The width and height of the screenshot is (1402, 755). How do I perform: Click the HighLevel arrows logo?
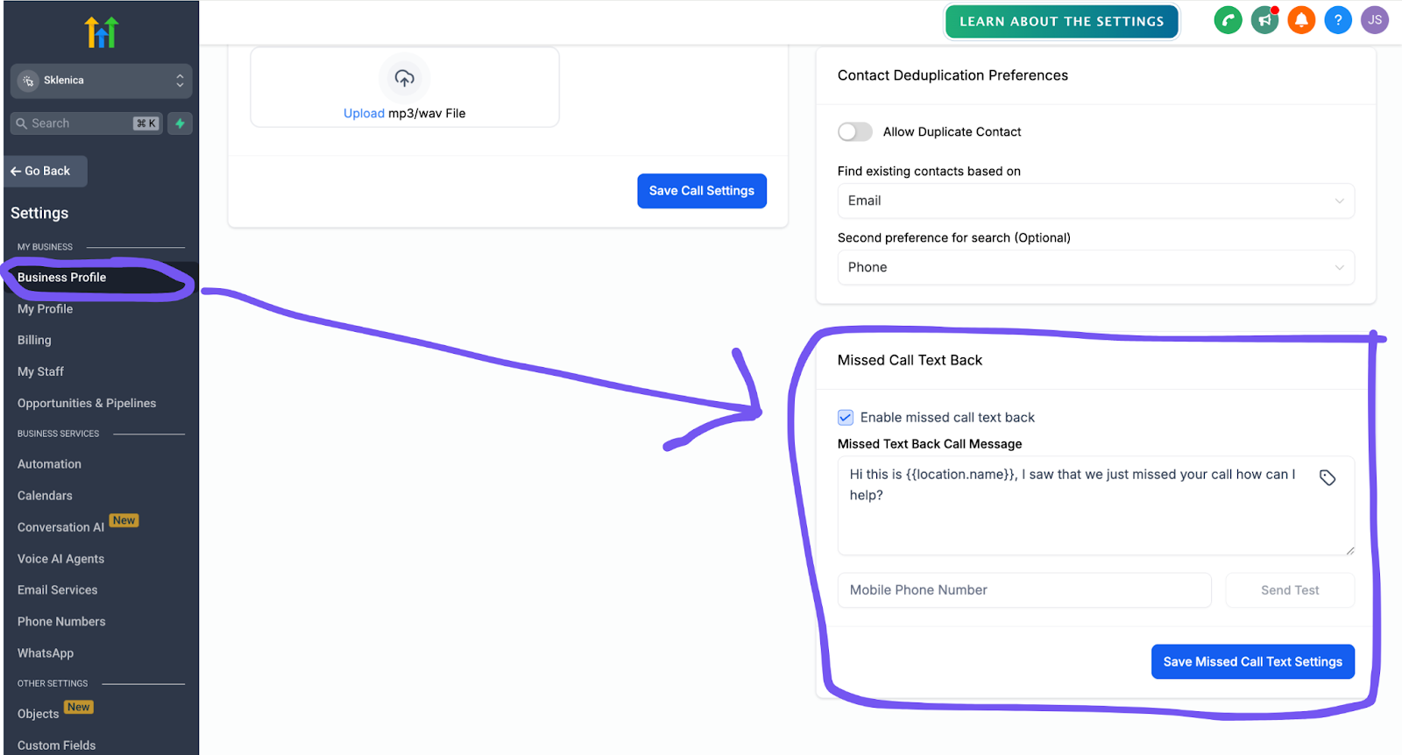(x=101, y=32)
